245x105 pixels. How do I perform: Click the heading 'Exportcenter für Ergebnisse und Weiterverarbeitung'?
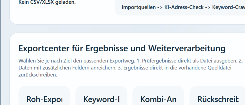[x=122, y=48]
